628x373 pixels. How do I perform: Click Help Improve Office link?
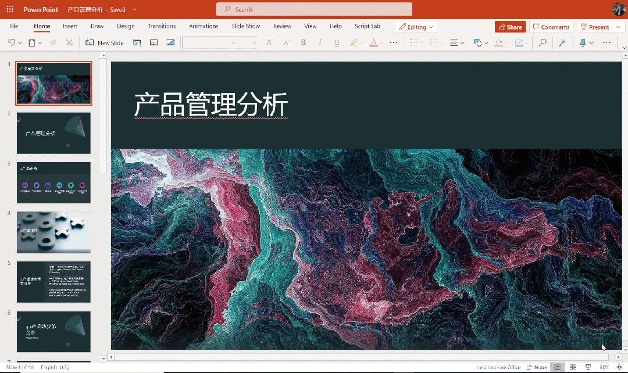(x=498, y=367)
